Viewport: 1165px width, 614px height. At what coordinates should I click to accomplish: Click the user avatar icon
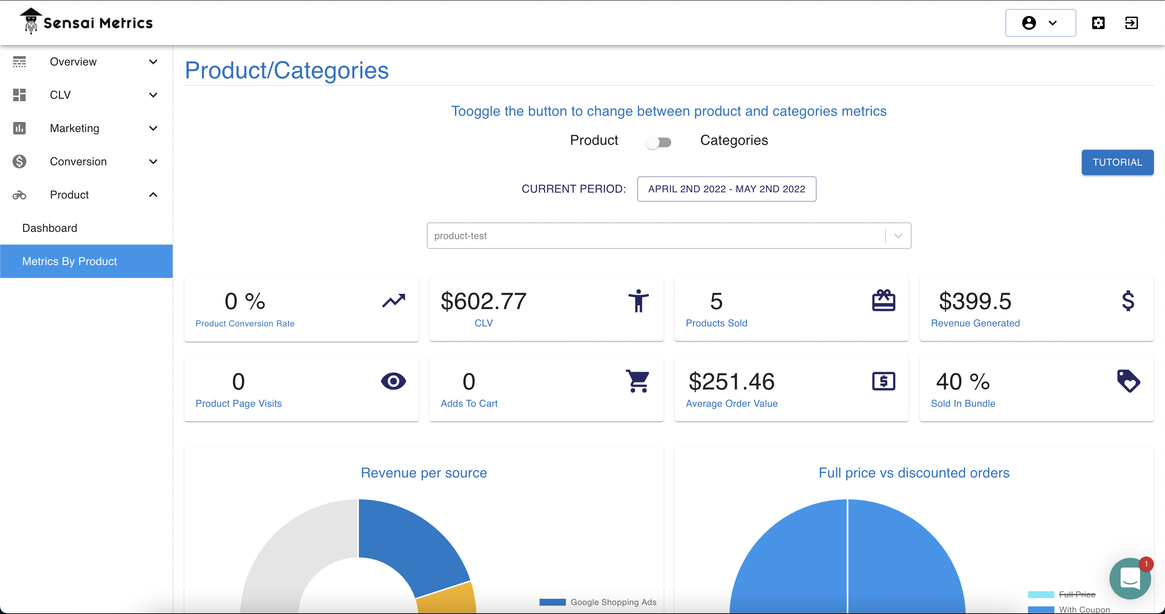click(x=1029, y=23)
